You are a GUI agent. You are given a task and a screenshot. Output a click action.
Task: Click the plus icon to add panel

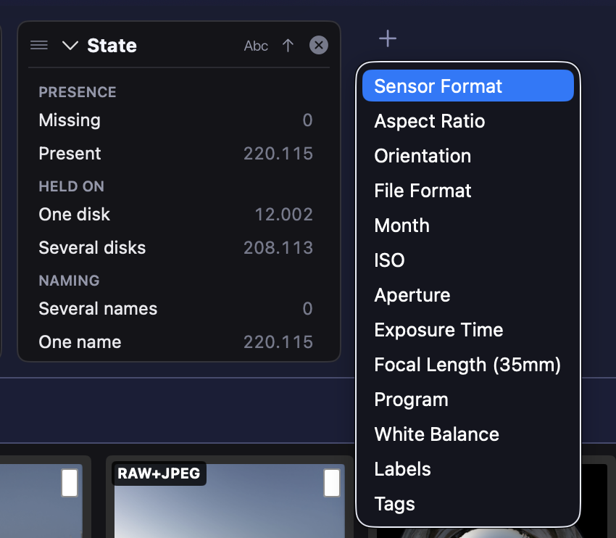388,38
